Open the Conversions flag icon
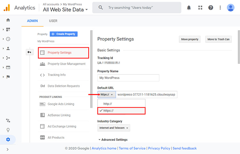This screenshot has width=240, height=154. pos(8,77)
